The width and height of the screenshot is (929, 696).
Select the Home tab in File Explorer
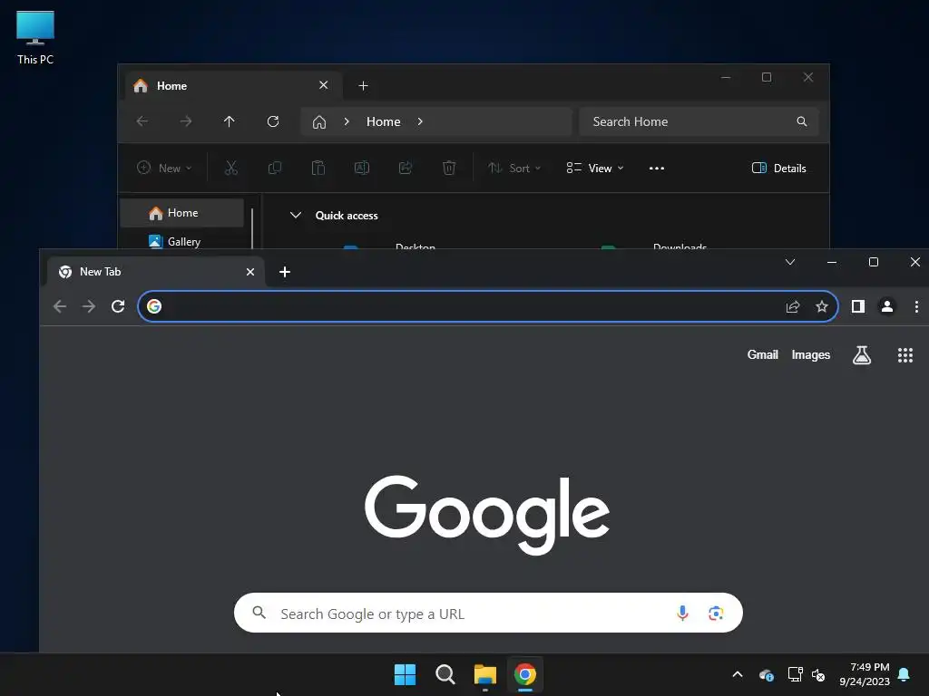click(x=234, y=86)
